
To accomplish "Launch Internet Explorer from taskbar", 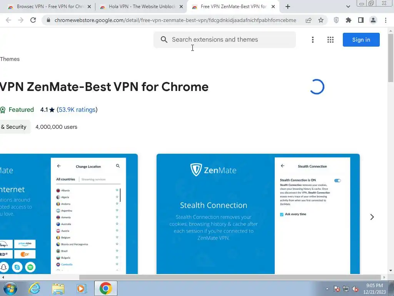I will 34,288.
